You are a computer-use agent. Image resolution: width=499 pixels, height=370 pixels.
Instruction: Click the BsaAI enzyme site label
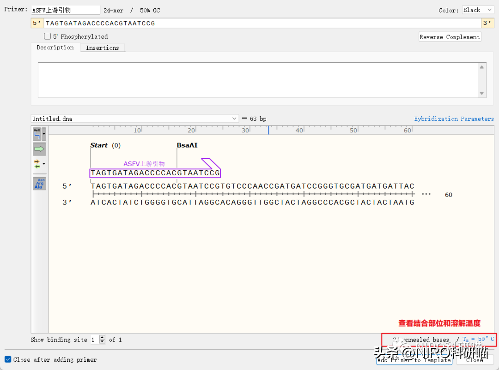click(x=187, y=145)
